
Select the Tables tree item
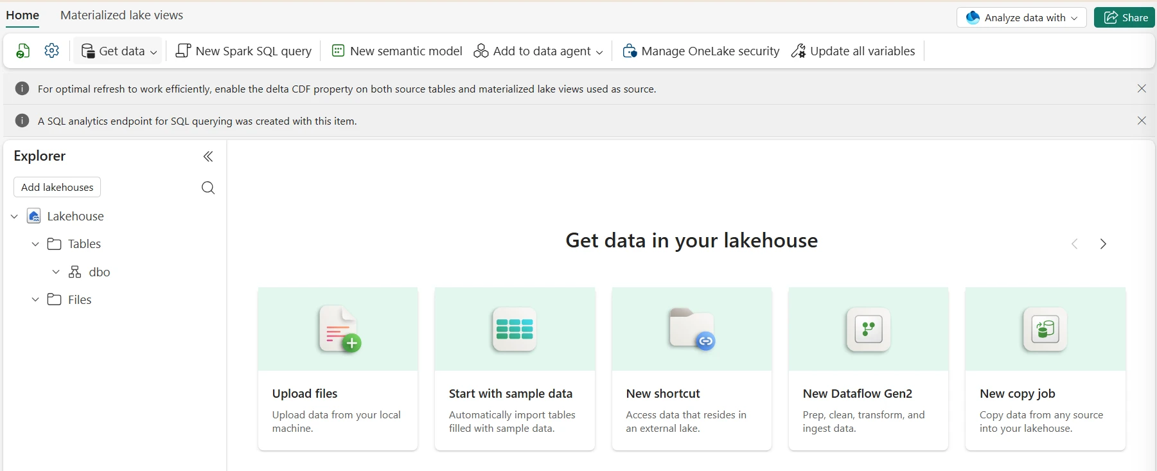click(84, 244)
